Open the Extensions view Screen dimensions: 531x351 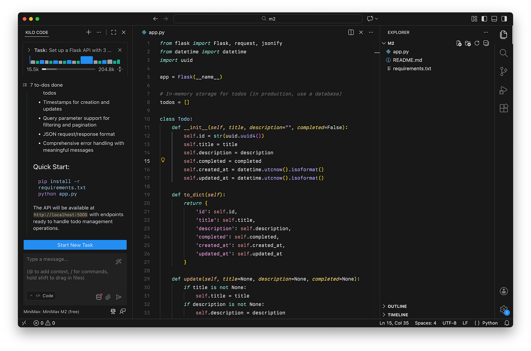coord(504,108)
